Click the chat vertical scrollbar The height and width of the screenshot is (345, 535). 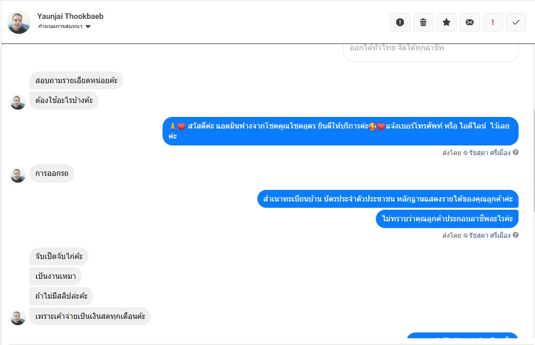[533, 155]
